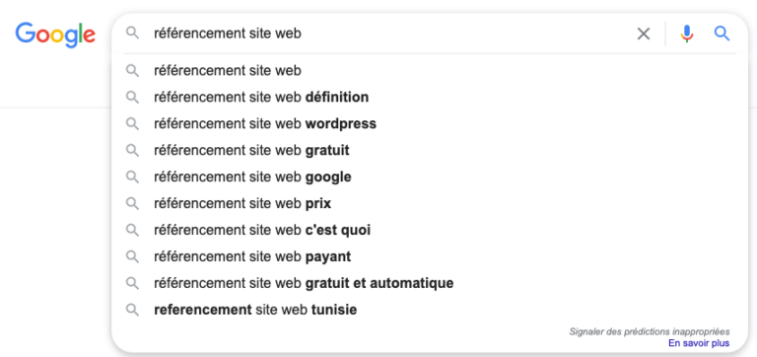The height and width of the screenshot is (357, 757).
Task: Click the magnifier icon beside the "tunisie" suggestion
Action: point(132,310)
